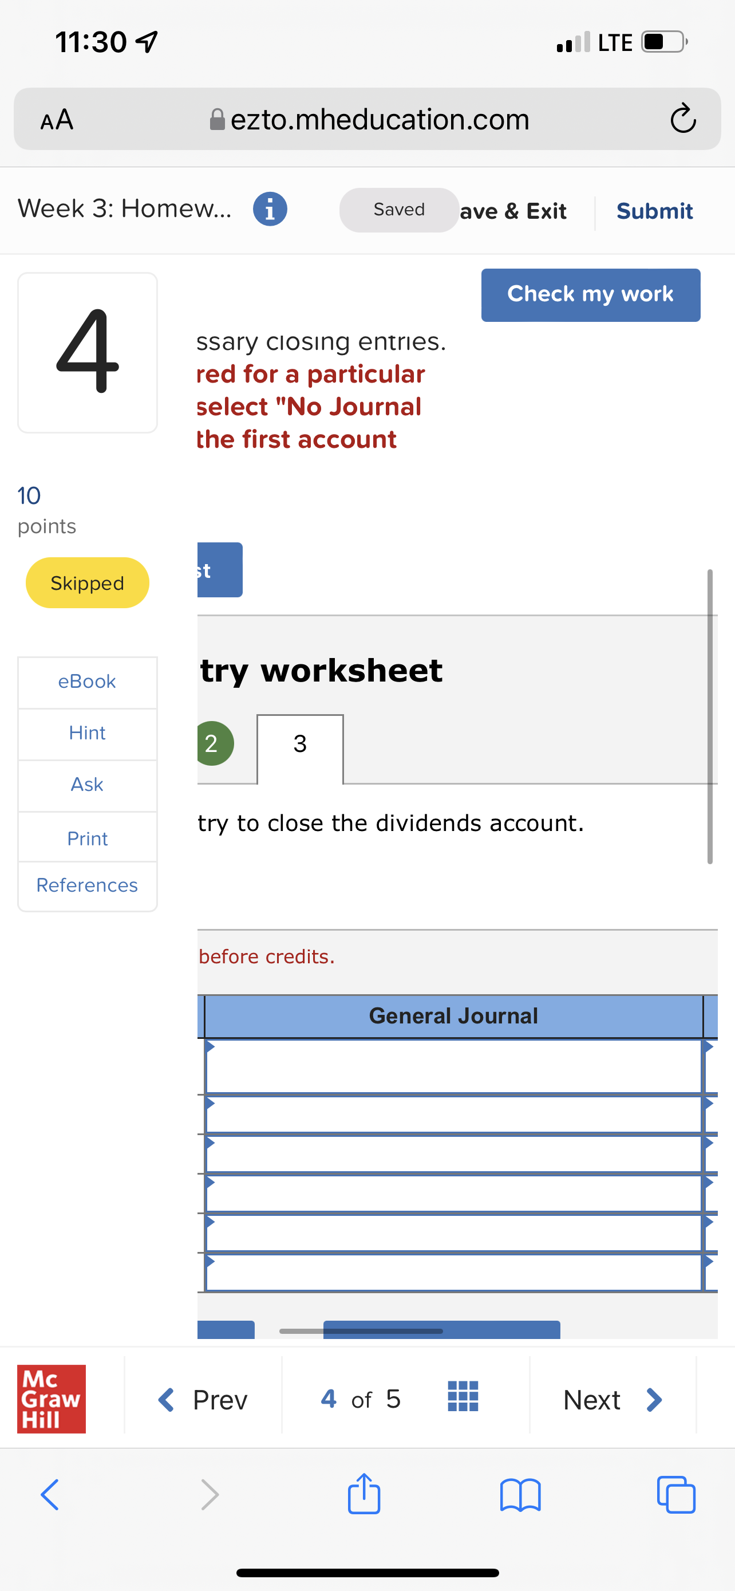This screenshot has width=735, height=1591.
Task: Open second General Journal account dropdown
Action: 453,1114
